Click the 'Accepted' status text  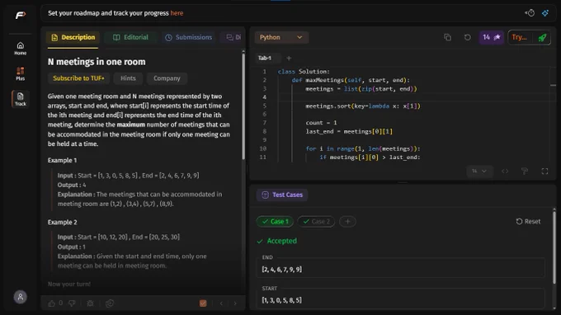pos(282,241)
